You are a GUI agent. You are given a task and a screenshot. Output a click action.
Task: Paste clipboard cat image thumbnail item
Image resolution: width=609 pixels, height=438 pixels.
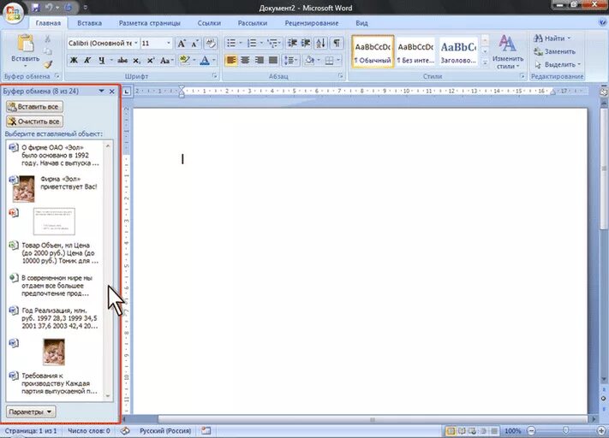pos(54,352)
